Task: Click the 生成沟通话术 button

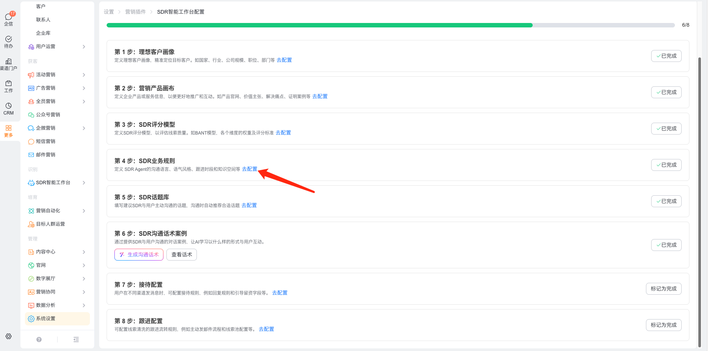Action: 139,255
